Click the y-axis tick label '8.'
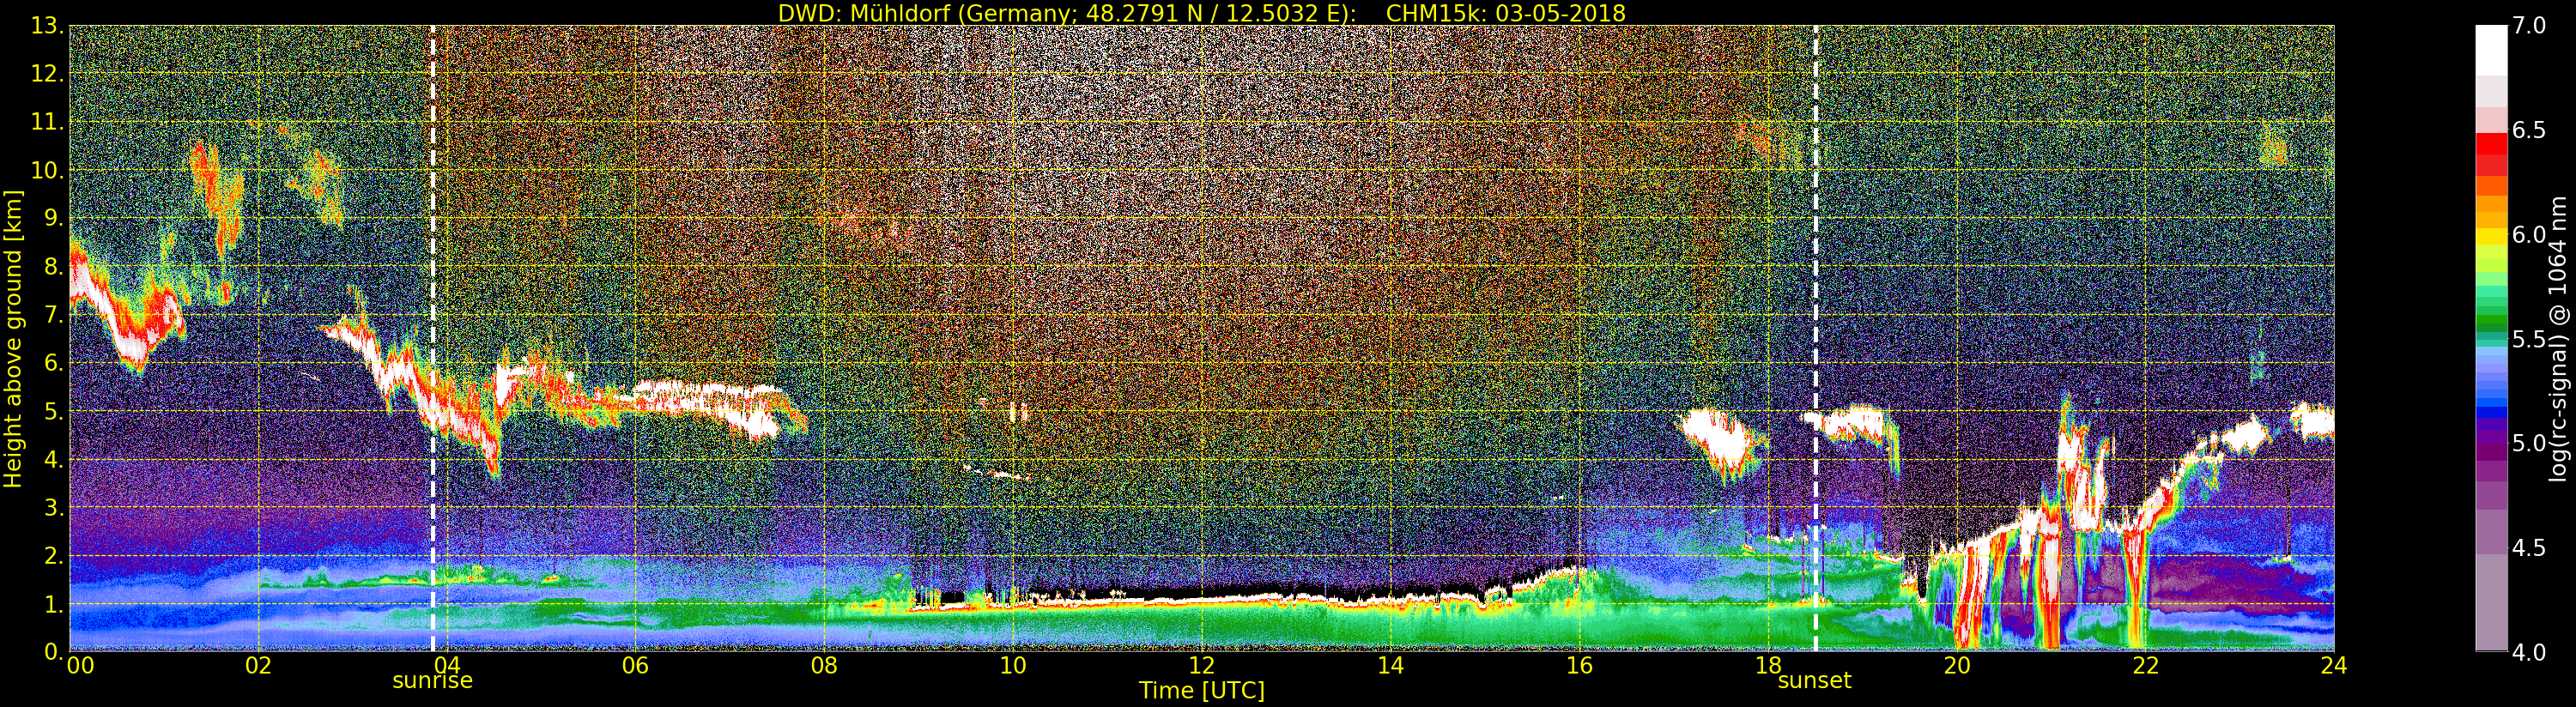2576x707 pixels. click(53, 267)
